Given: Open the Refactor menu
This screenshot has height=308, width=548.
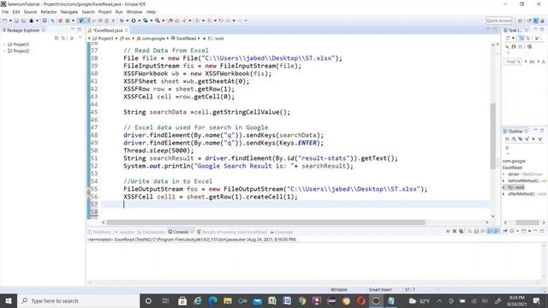Looking at the screenshot, I should (x=49, y=12).
